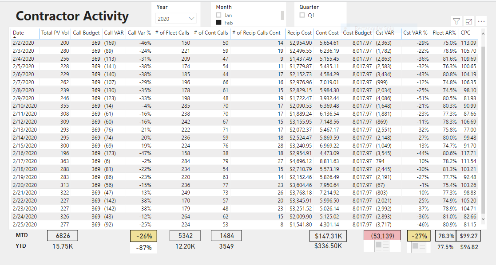Expand the Year 2020 dropdown
Image resolution: width=496 pixels, height=265 pixels.
tap(176, 19)
